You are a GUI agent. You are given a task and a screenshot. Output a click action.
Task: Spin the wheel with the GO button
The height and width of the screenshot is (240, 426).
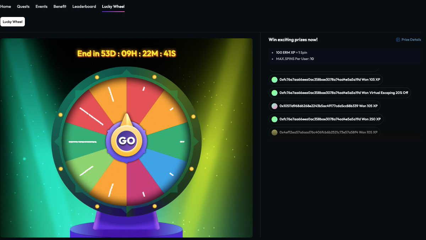[x=126, y=141]
